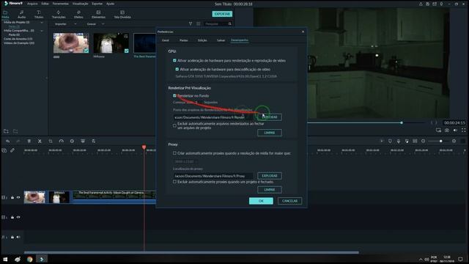The image size is (469, 264).
Task: Open the Títulos library icon
Action: 39,14
